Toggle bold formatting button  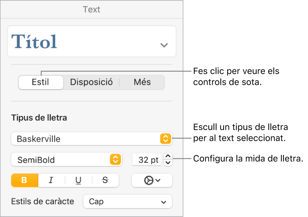(x=24, y=180)
